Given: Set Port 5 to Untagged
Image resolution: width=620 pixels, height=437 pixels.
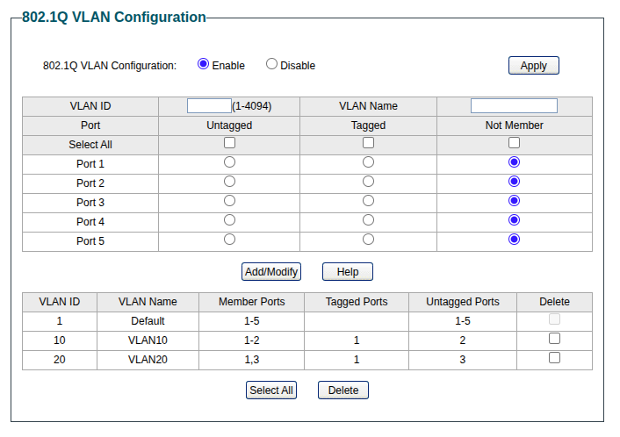Looking at the screenshot, I should tap(229, 240).
